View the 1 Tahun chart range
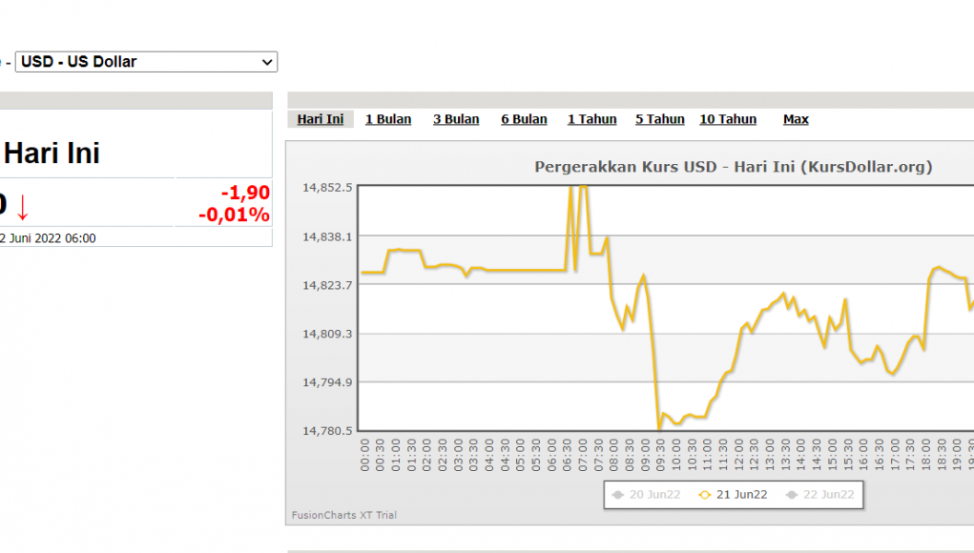This screenshot has width=974, height=553. click(591, 119)
